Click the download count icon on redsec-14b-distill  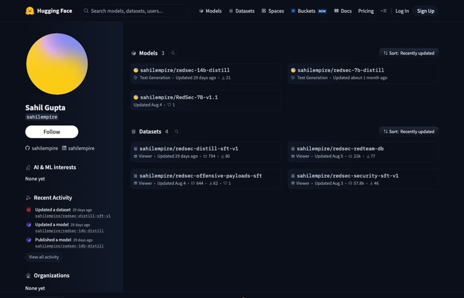pos(223,78)
